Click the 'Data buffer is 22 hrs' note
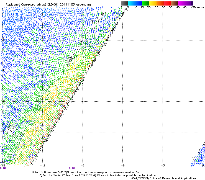205x180 pixels. coord(66,175)
